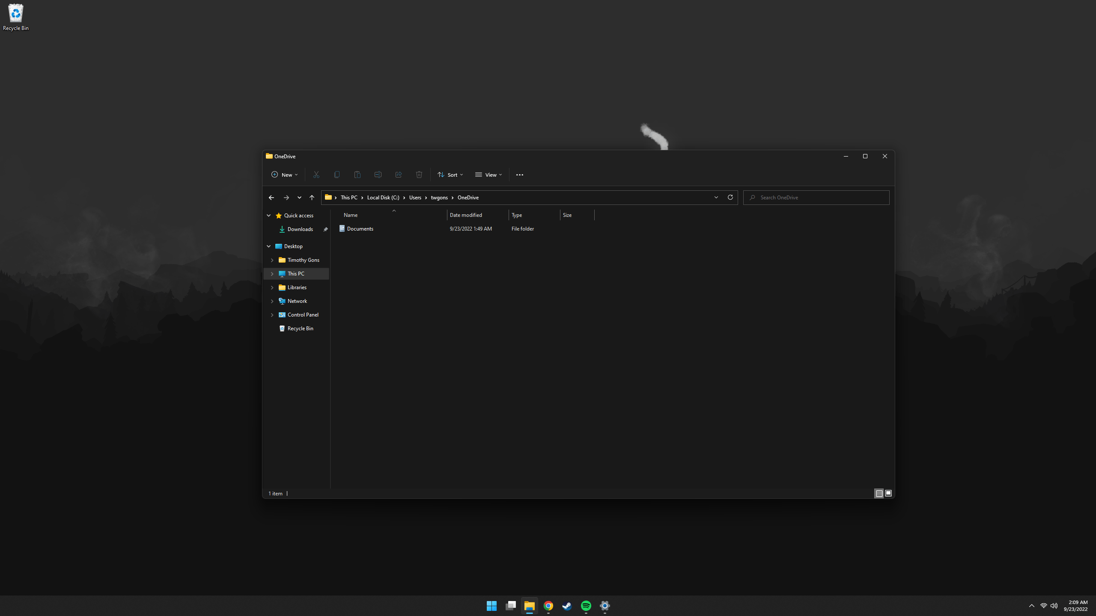Click the Search OneDrive input field

click(x=817, y=197)
